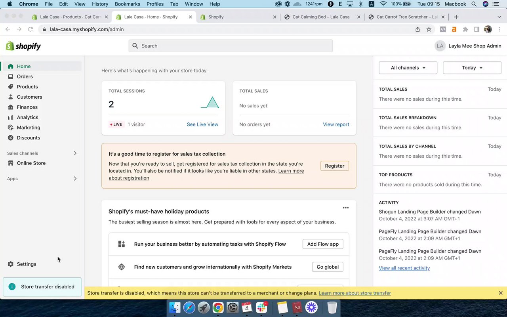
Task: Open the Bookmarks menu
Action: 127,4
